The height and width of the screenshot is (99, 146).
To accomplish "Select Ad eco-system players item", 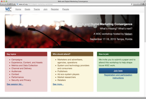I will pyautogui.click(x=68, y=74).
